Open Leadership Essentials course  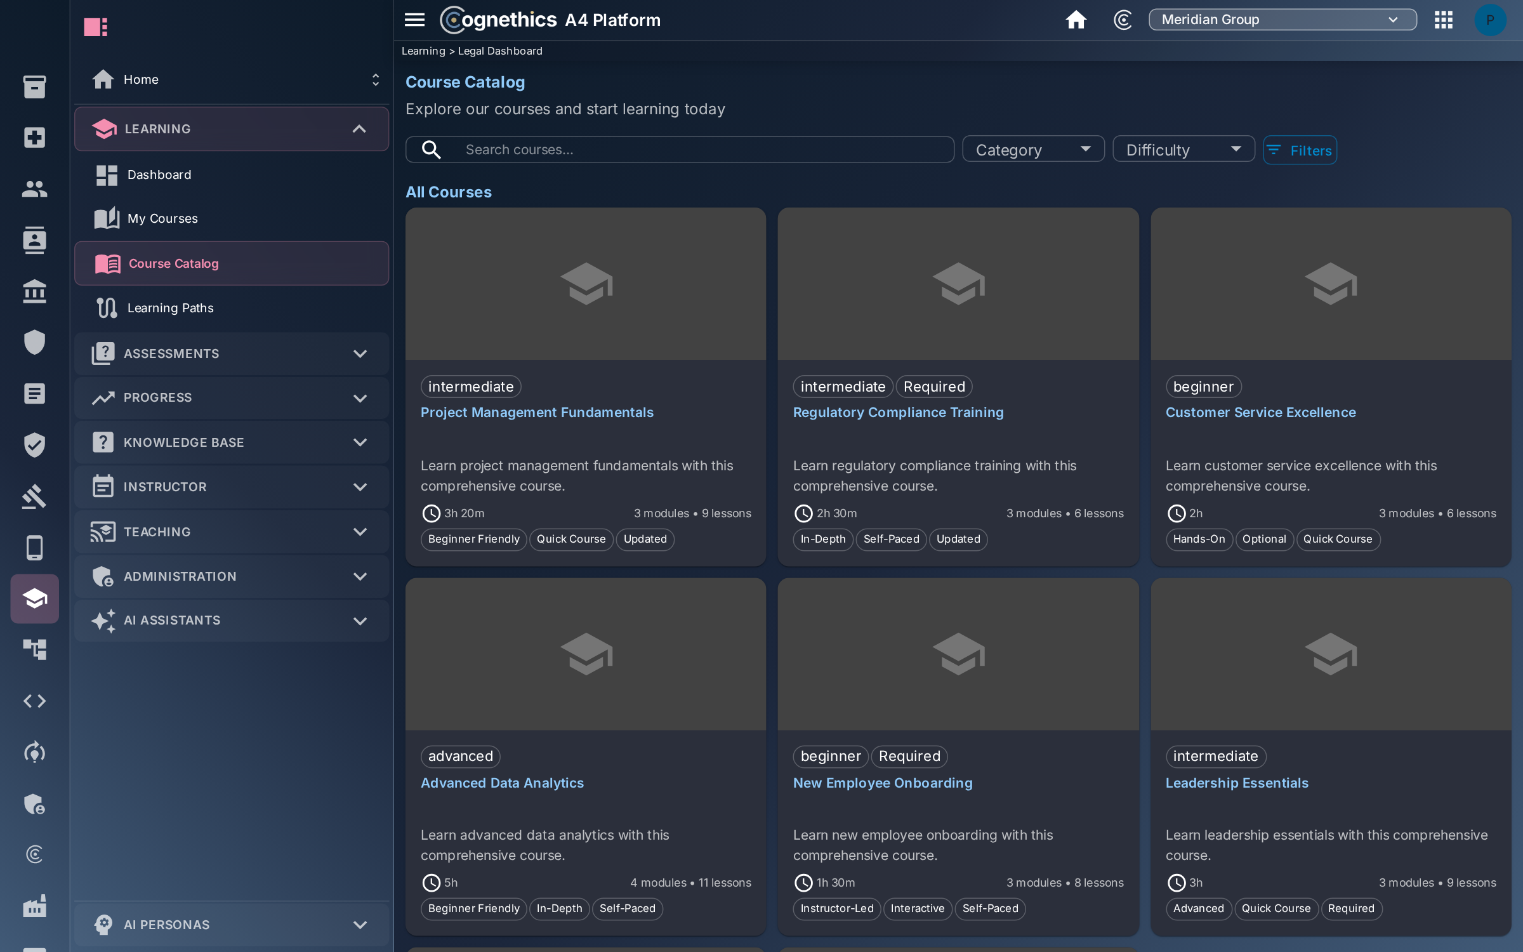point(1237,783)
